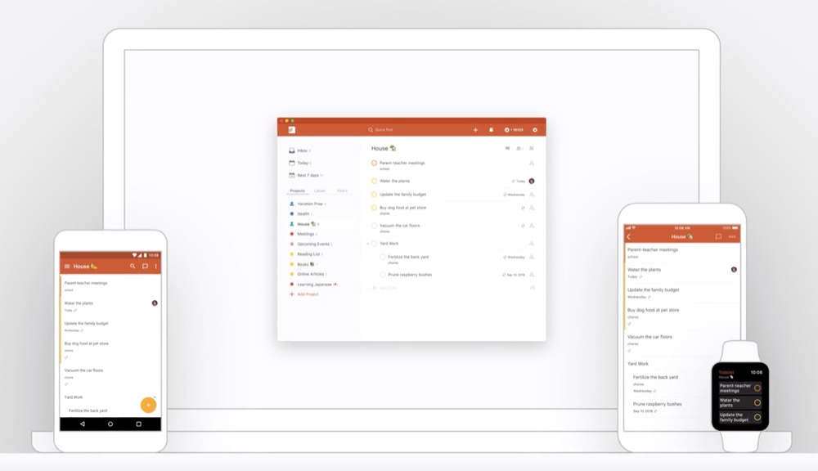818x471 pixels.
Task: Open the three-dot menu on the iPhone app
Action: (x=732, y=237)
